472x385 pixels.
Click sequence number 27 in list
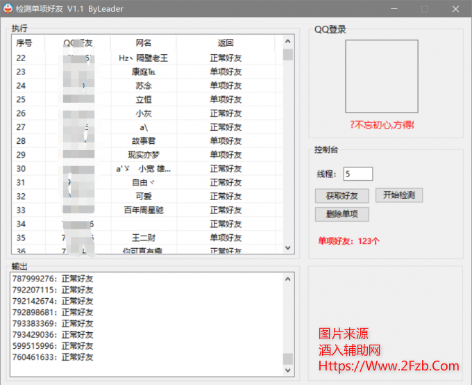click(21, 127)
